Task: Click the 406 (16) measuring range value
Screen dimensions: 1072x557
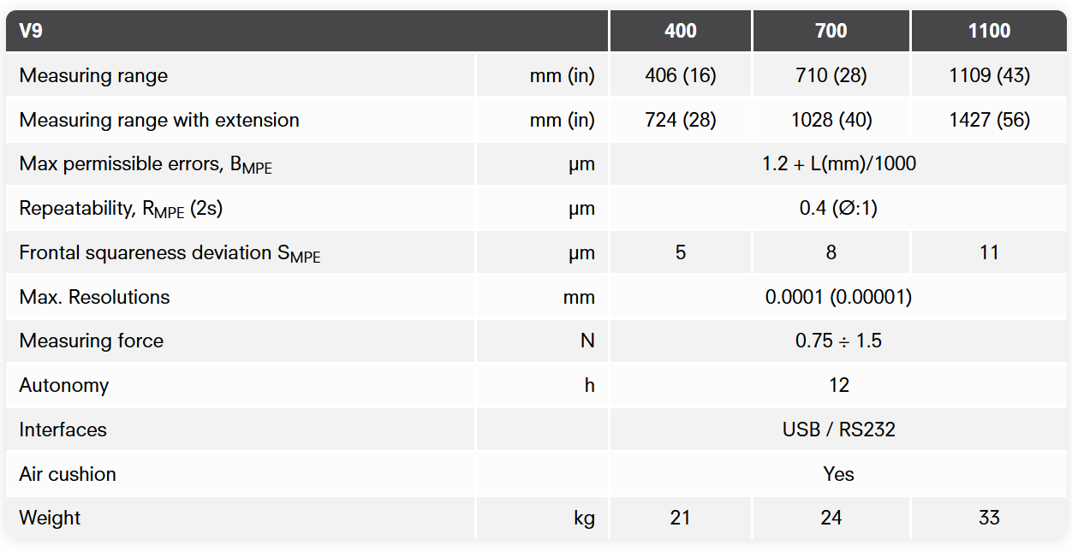Action: tap(680, 75)
